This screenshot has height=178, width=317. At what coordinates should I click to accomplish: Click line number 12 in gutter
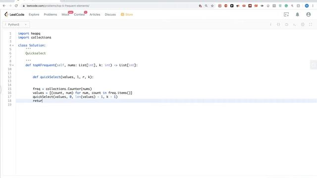click(x=9, y=77)
